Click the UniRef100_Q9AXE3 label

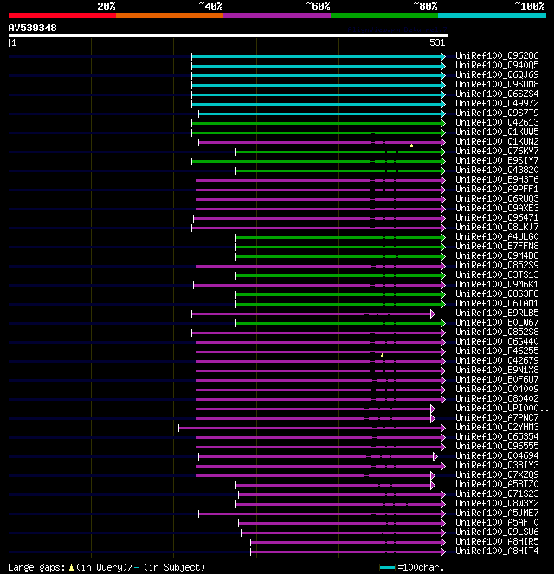pyautogui.click(x=497, y=208)
